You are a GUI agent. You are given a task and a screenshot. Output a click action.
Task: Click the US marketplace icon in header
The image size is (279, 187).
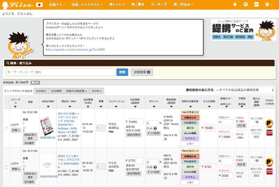tap(256, 5)
